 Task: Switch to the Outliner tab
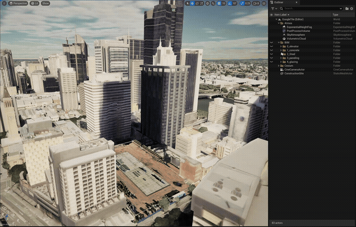tap(278, 2)
